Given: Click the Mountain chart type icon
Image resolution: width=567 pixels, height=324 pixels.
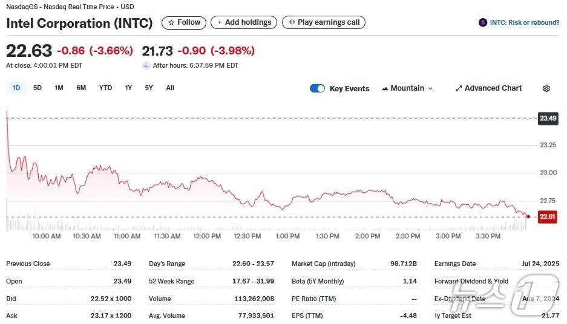Looking at the screenshot, I should point(385,88).
